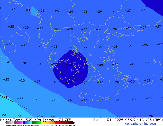
Task: Click the '500 hPa' level label
Action: click(33, 120)
